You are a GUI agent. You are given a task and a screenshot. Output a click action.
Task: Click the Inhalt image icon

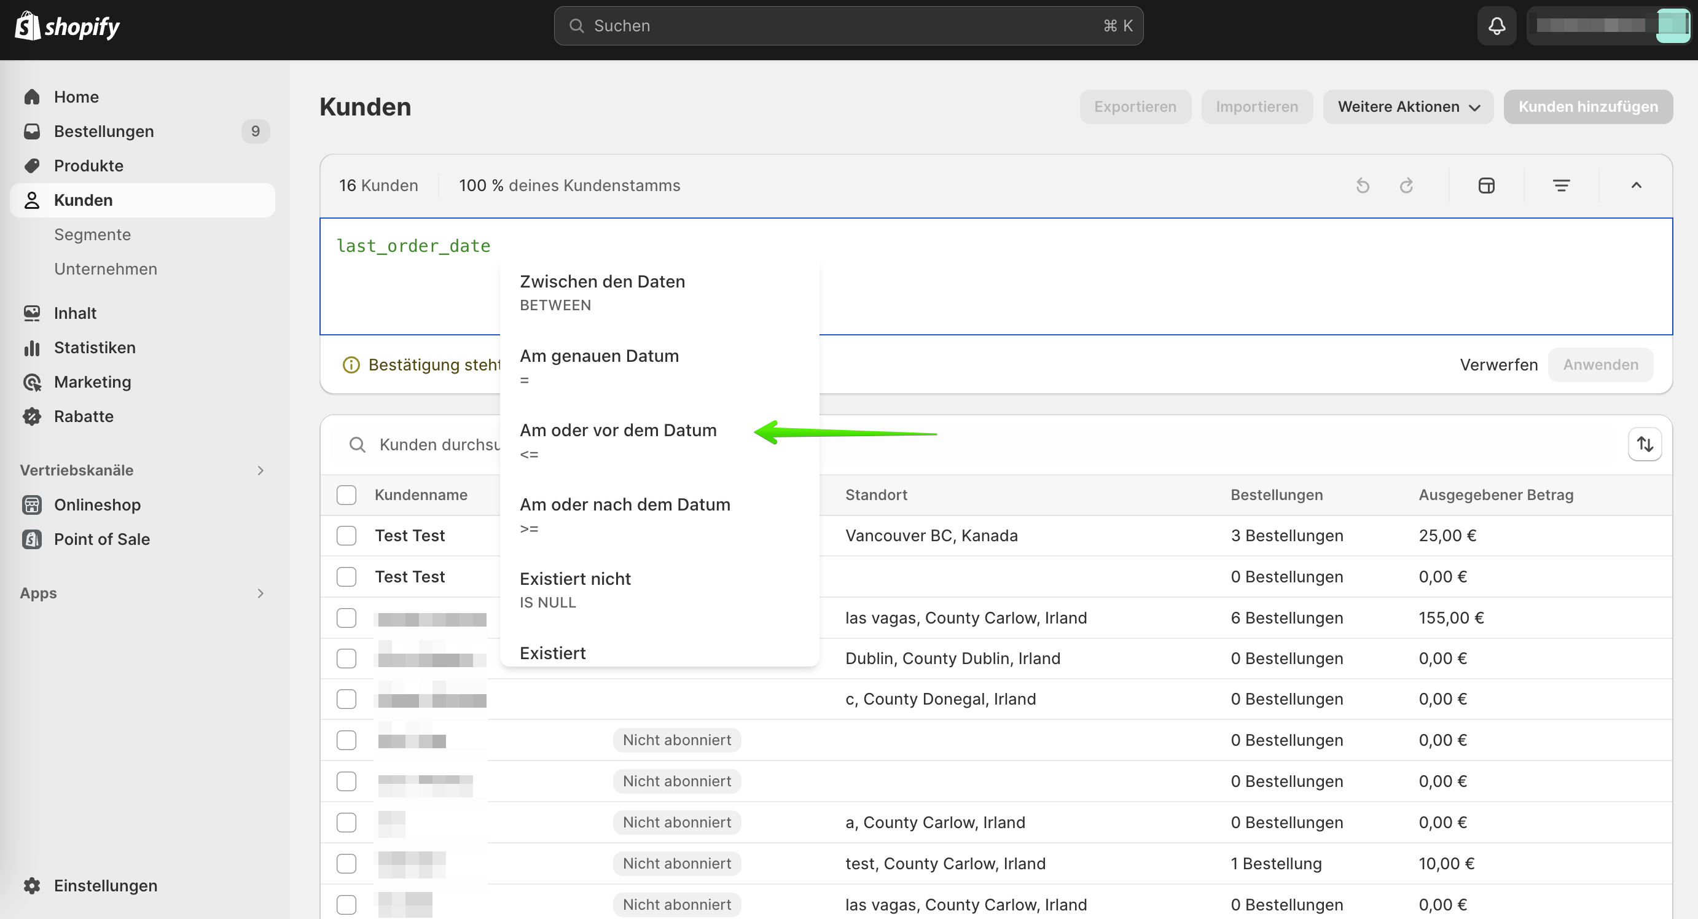tap(32, 313)
